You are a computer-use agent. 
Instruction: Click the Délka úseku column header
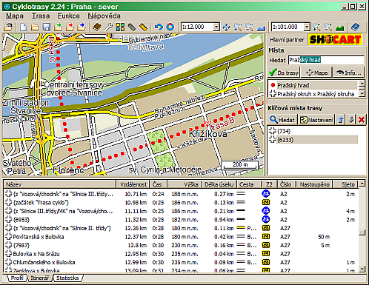click(219, 184)
